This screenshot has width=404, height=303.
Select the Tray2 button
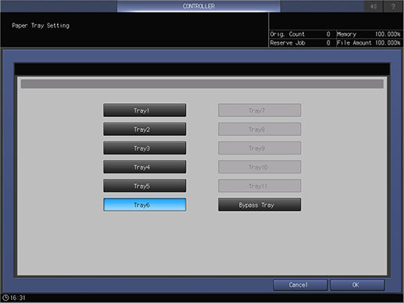click(x=145, y=130)
